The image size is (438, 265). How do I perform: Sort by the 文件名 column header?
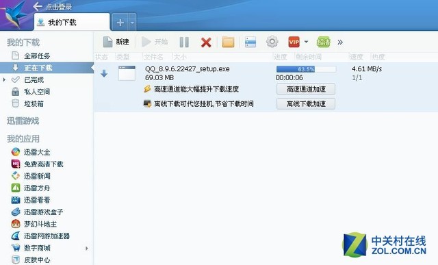coord(153,57)
